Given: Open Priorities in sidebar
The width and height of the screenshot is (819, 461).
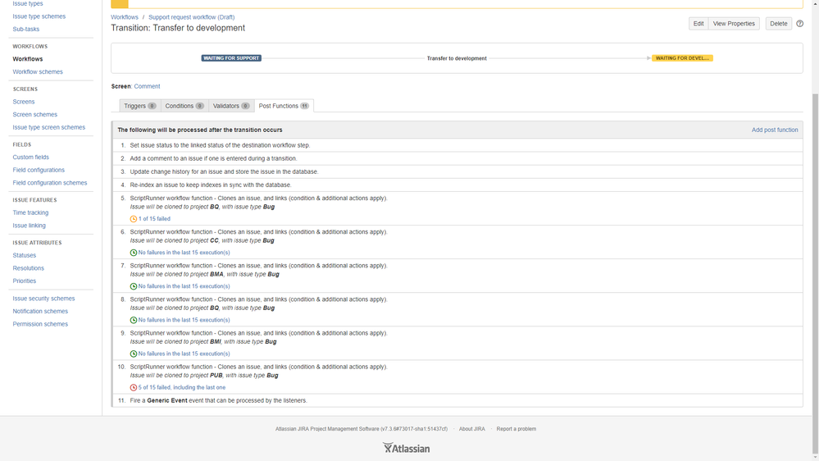Looking at the screenshot, I should pyautogui.click(x=25, y=281).
